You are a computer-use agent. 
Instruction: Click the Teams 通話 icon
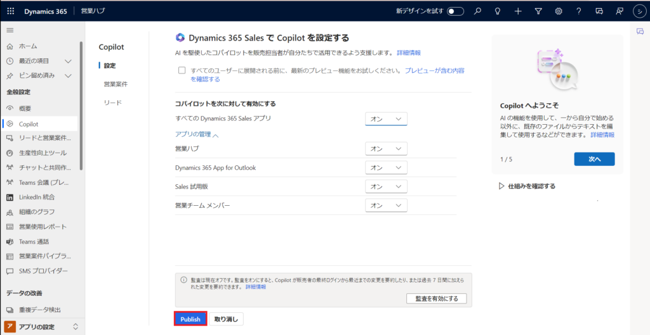pos(10,241)
